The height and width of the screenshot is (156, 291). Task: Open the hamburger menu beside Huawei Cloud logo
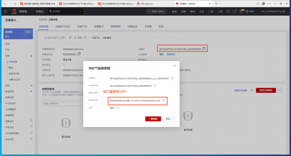[5, 11]
